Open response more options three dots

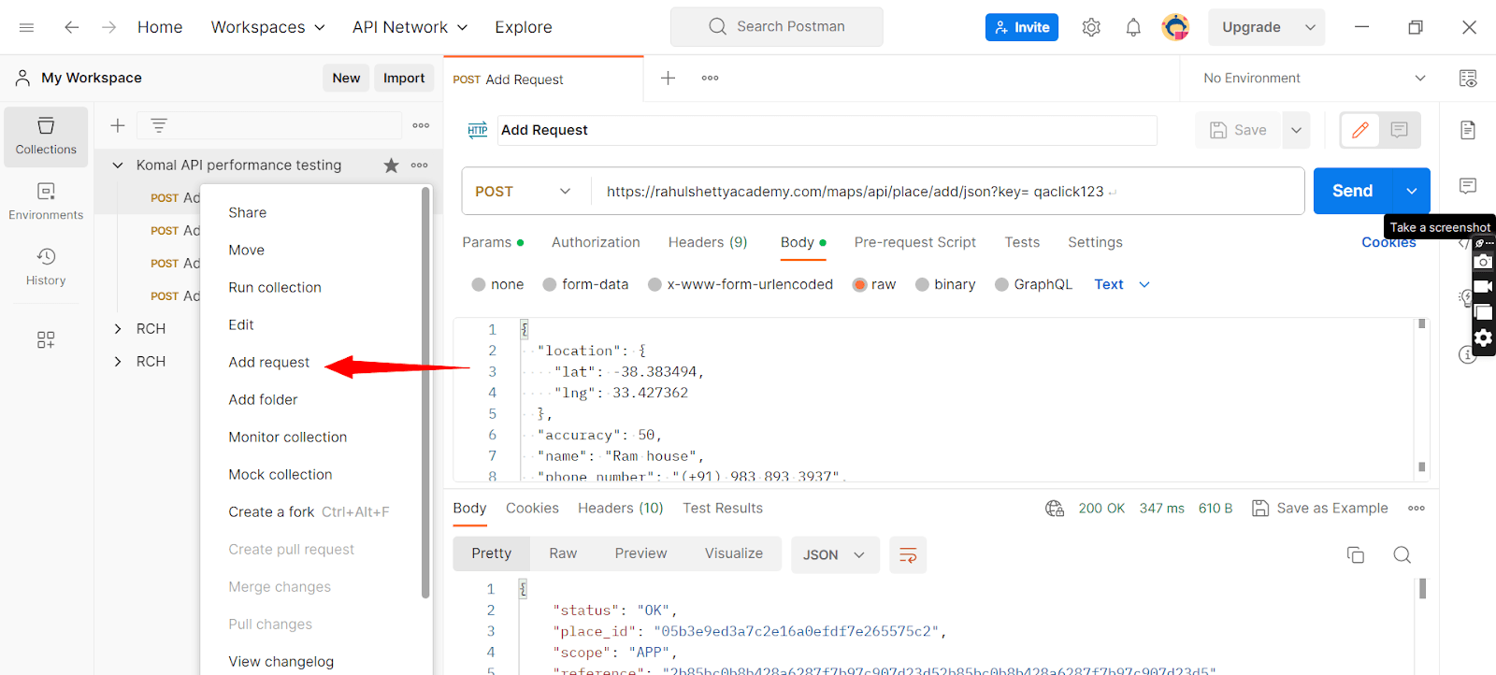pyautogui.click(x=1417, y=509)
